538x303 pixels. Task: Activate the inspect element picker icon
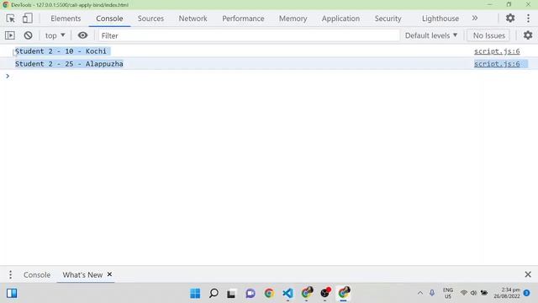point(10,19)
